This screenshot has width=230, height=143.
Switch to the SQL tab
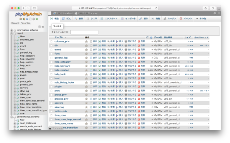[67, 19]
